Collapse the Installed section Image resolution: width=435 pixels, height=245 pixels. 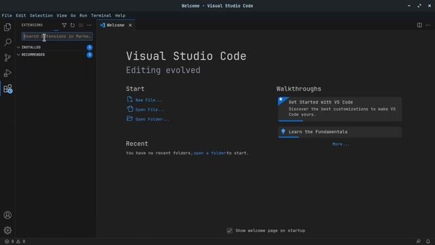click(x=18, y=48)
